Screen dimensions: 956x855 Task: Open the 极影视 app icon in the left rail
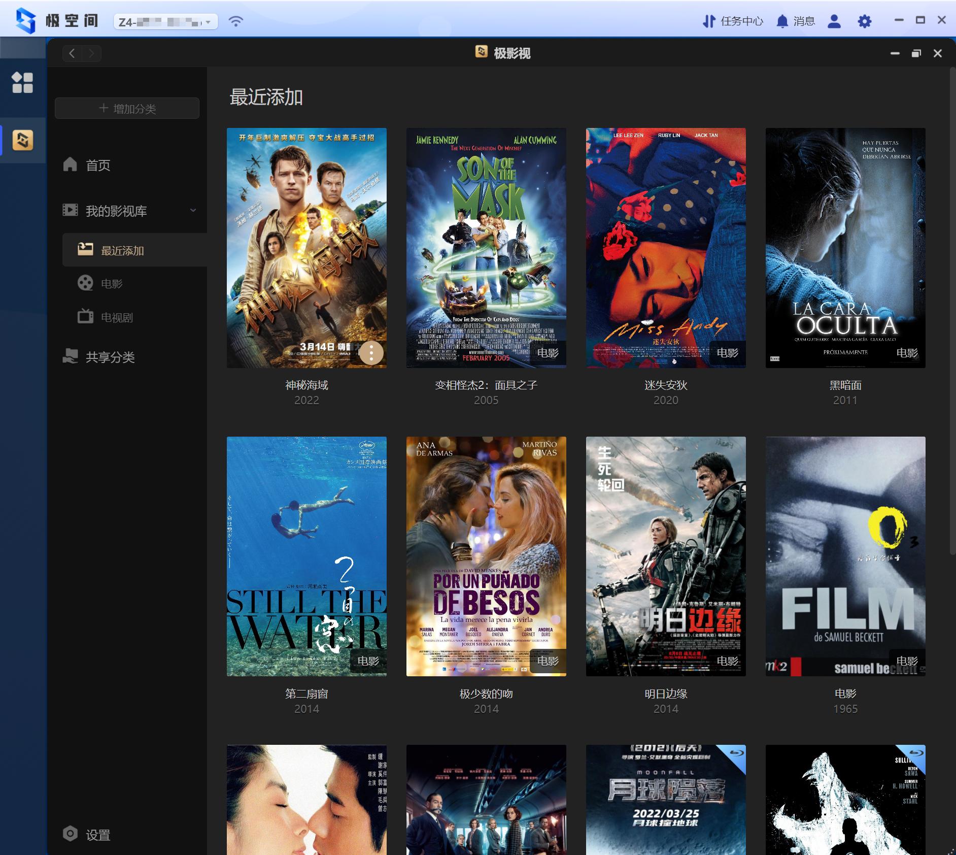(x=22, y=141)
